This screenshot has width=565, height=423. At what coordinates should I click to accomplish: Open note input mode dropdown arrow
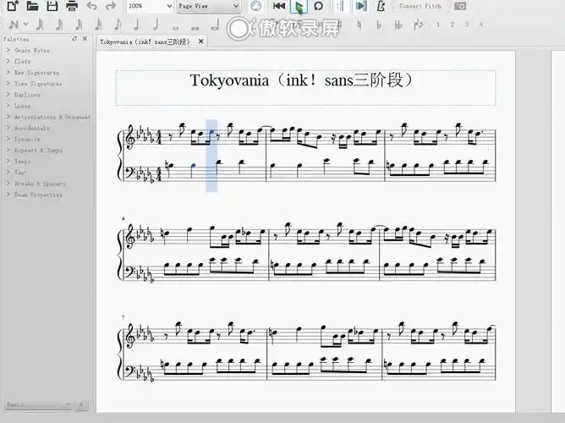click(25, 25)
